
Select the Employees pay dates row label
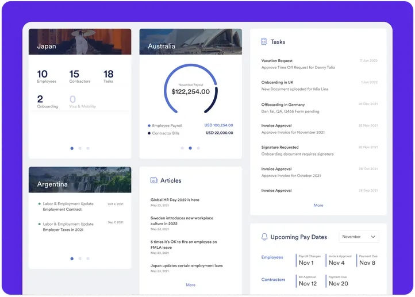click(x=272, y=257)
